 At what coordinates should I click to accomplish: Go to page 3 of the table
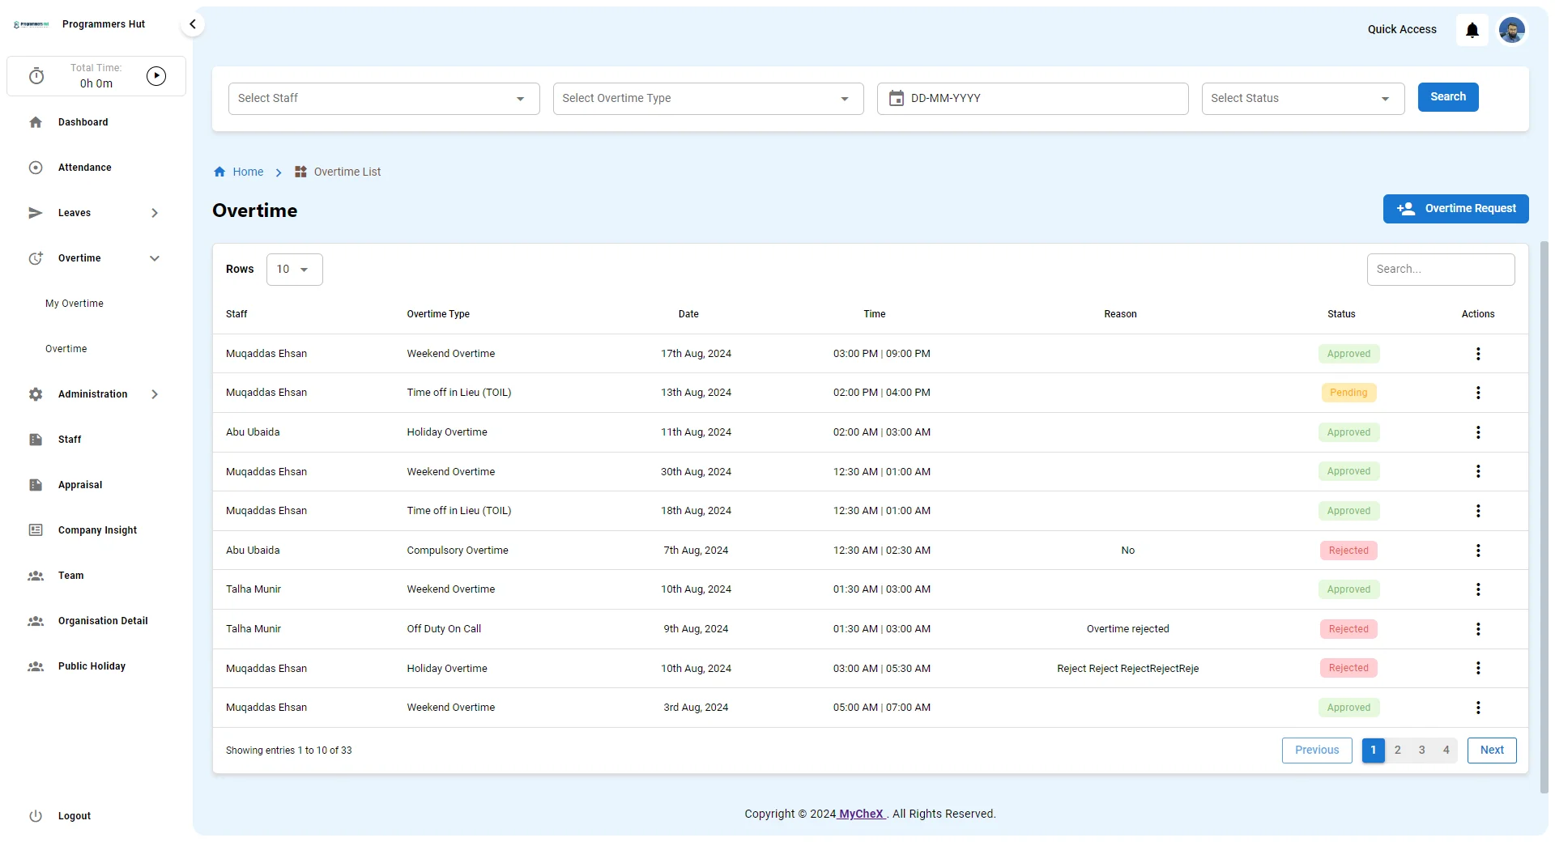click(1421, 750)
